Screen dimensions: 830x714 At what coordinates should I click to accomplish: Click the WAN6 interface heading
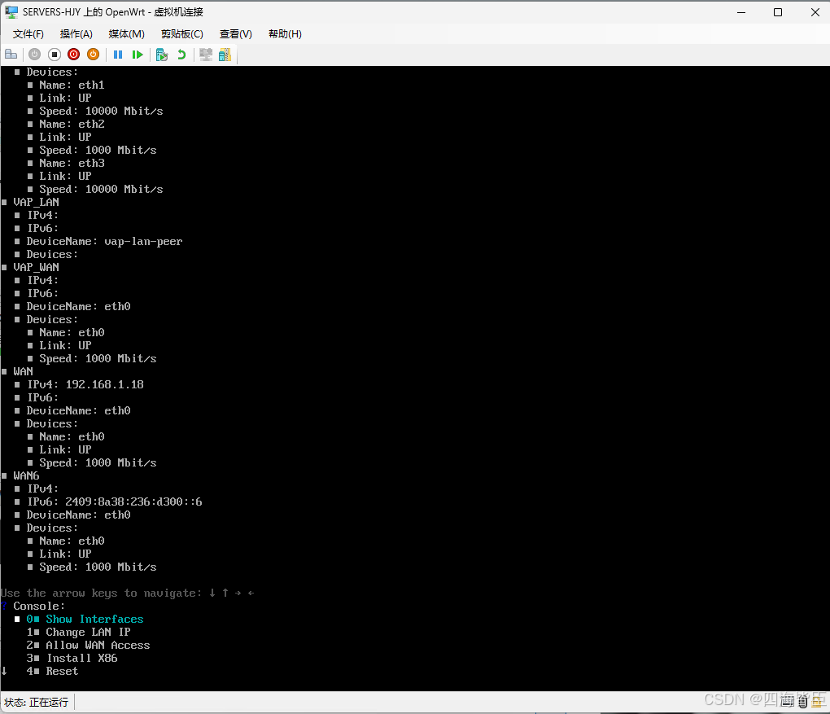[26, 475]
